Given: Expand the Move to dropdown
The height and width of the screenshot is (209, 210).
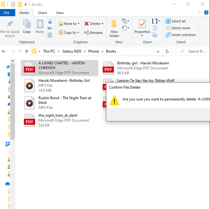Looking at the screenshot, I should point(78,24).
